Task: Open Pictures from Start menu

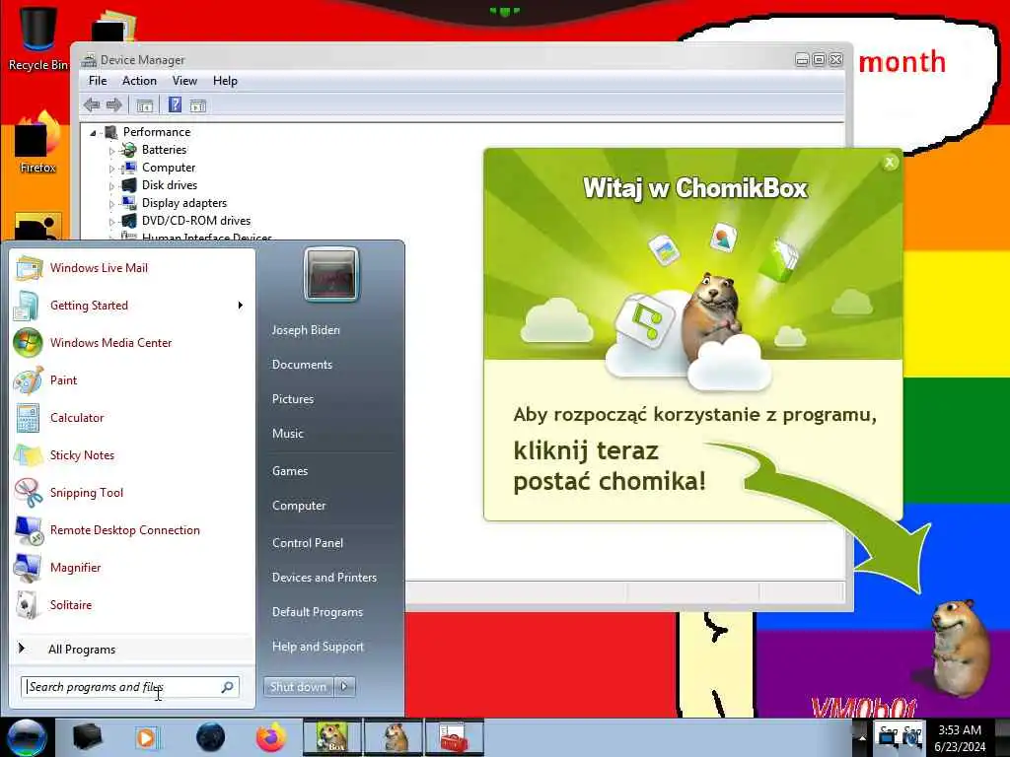Action: pos(292,399)
